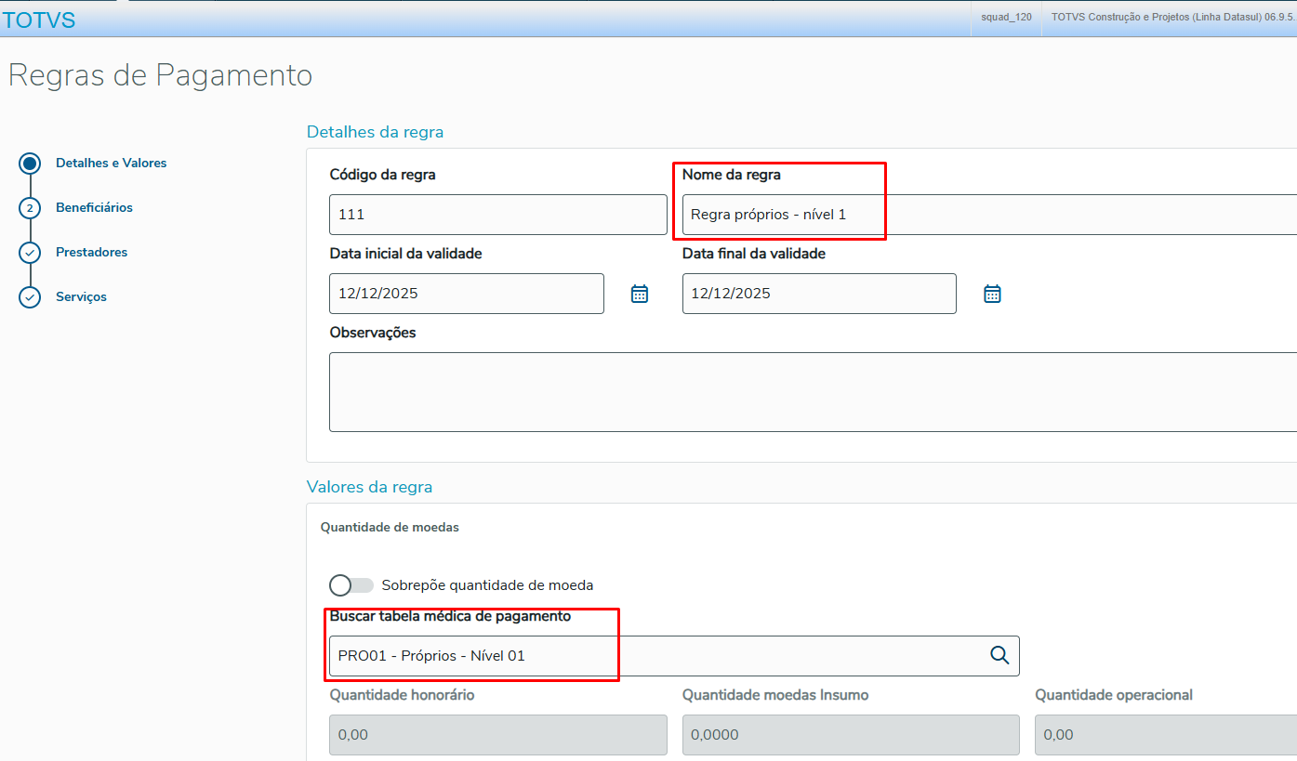Click the Data final da validade input
The image size is (1297, 761).
click(818, 294)
